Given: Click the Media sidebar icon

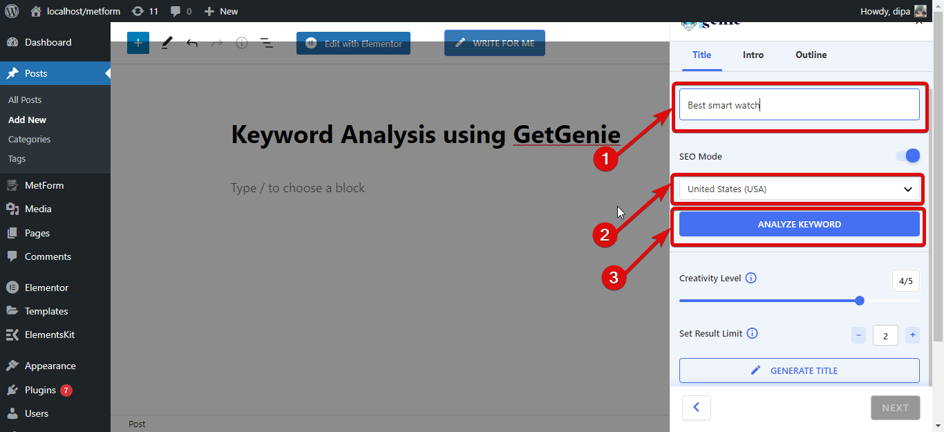Looking at the screenshot, I should [12, 209].
